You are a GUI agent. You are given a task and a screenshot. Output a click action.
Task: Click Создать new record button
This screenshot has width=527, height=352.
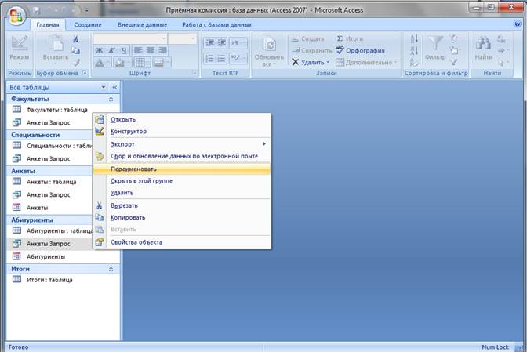click(308, 39)
